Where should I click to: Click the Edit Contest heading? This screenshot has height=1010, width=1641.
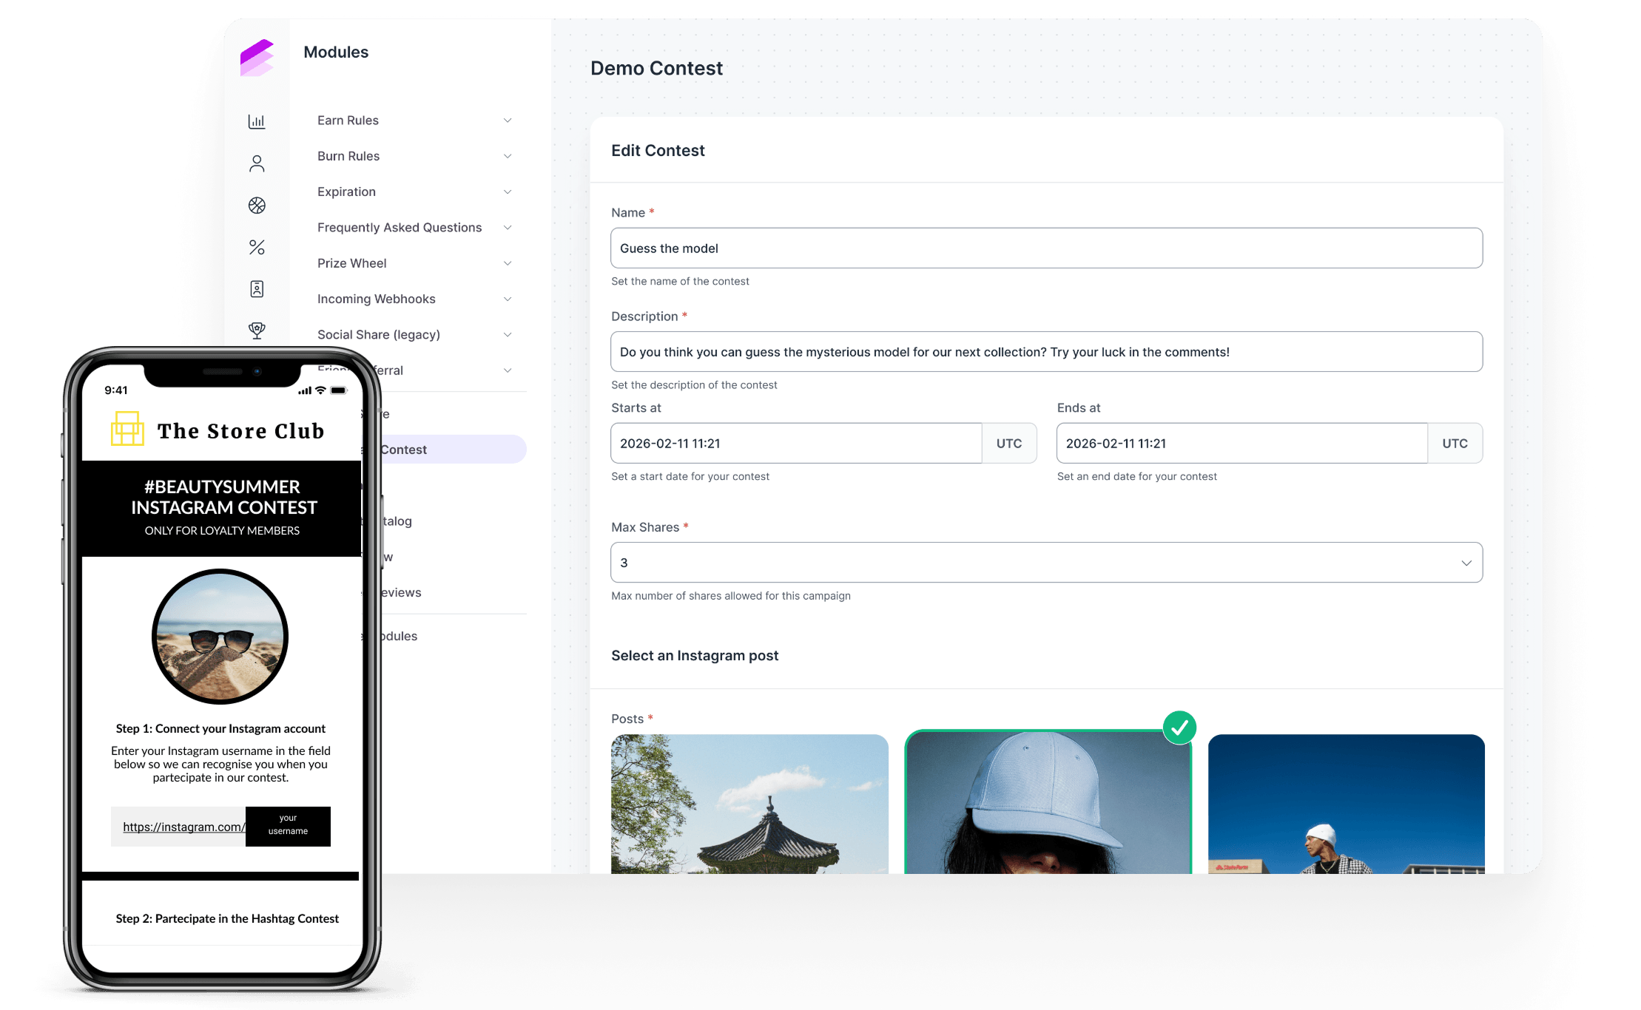[658, 151]
